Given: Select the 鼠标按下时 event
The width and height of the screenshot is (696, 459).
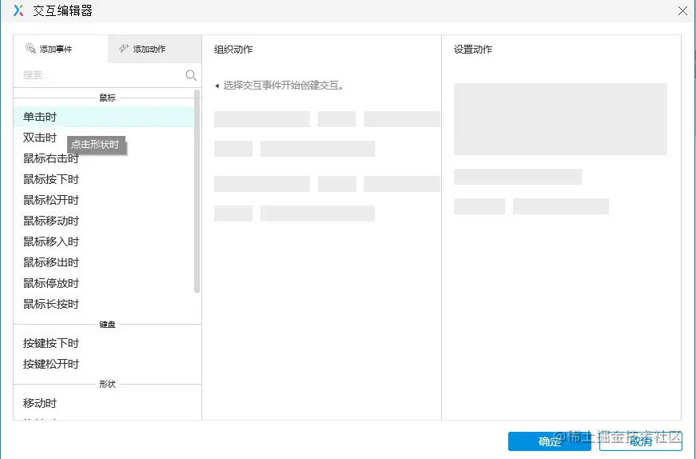Looking at the screenshot, I should (103, 179).
